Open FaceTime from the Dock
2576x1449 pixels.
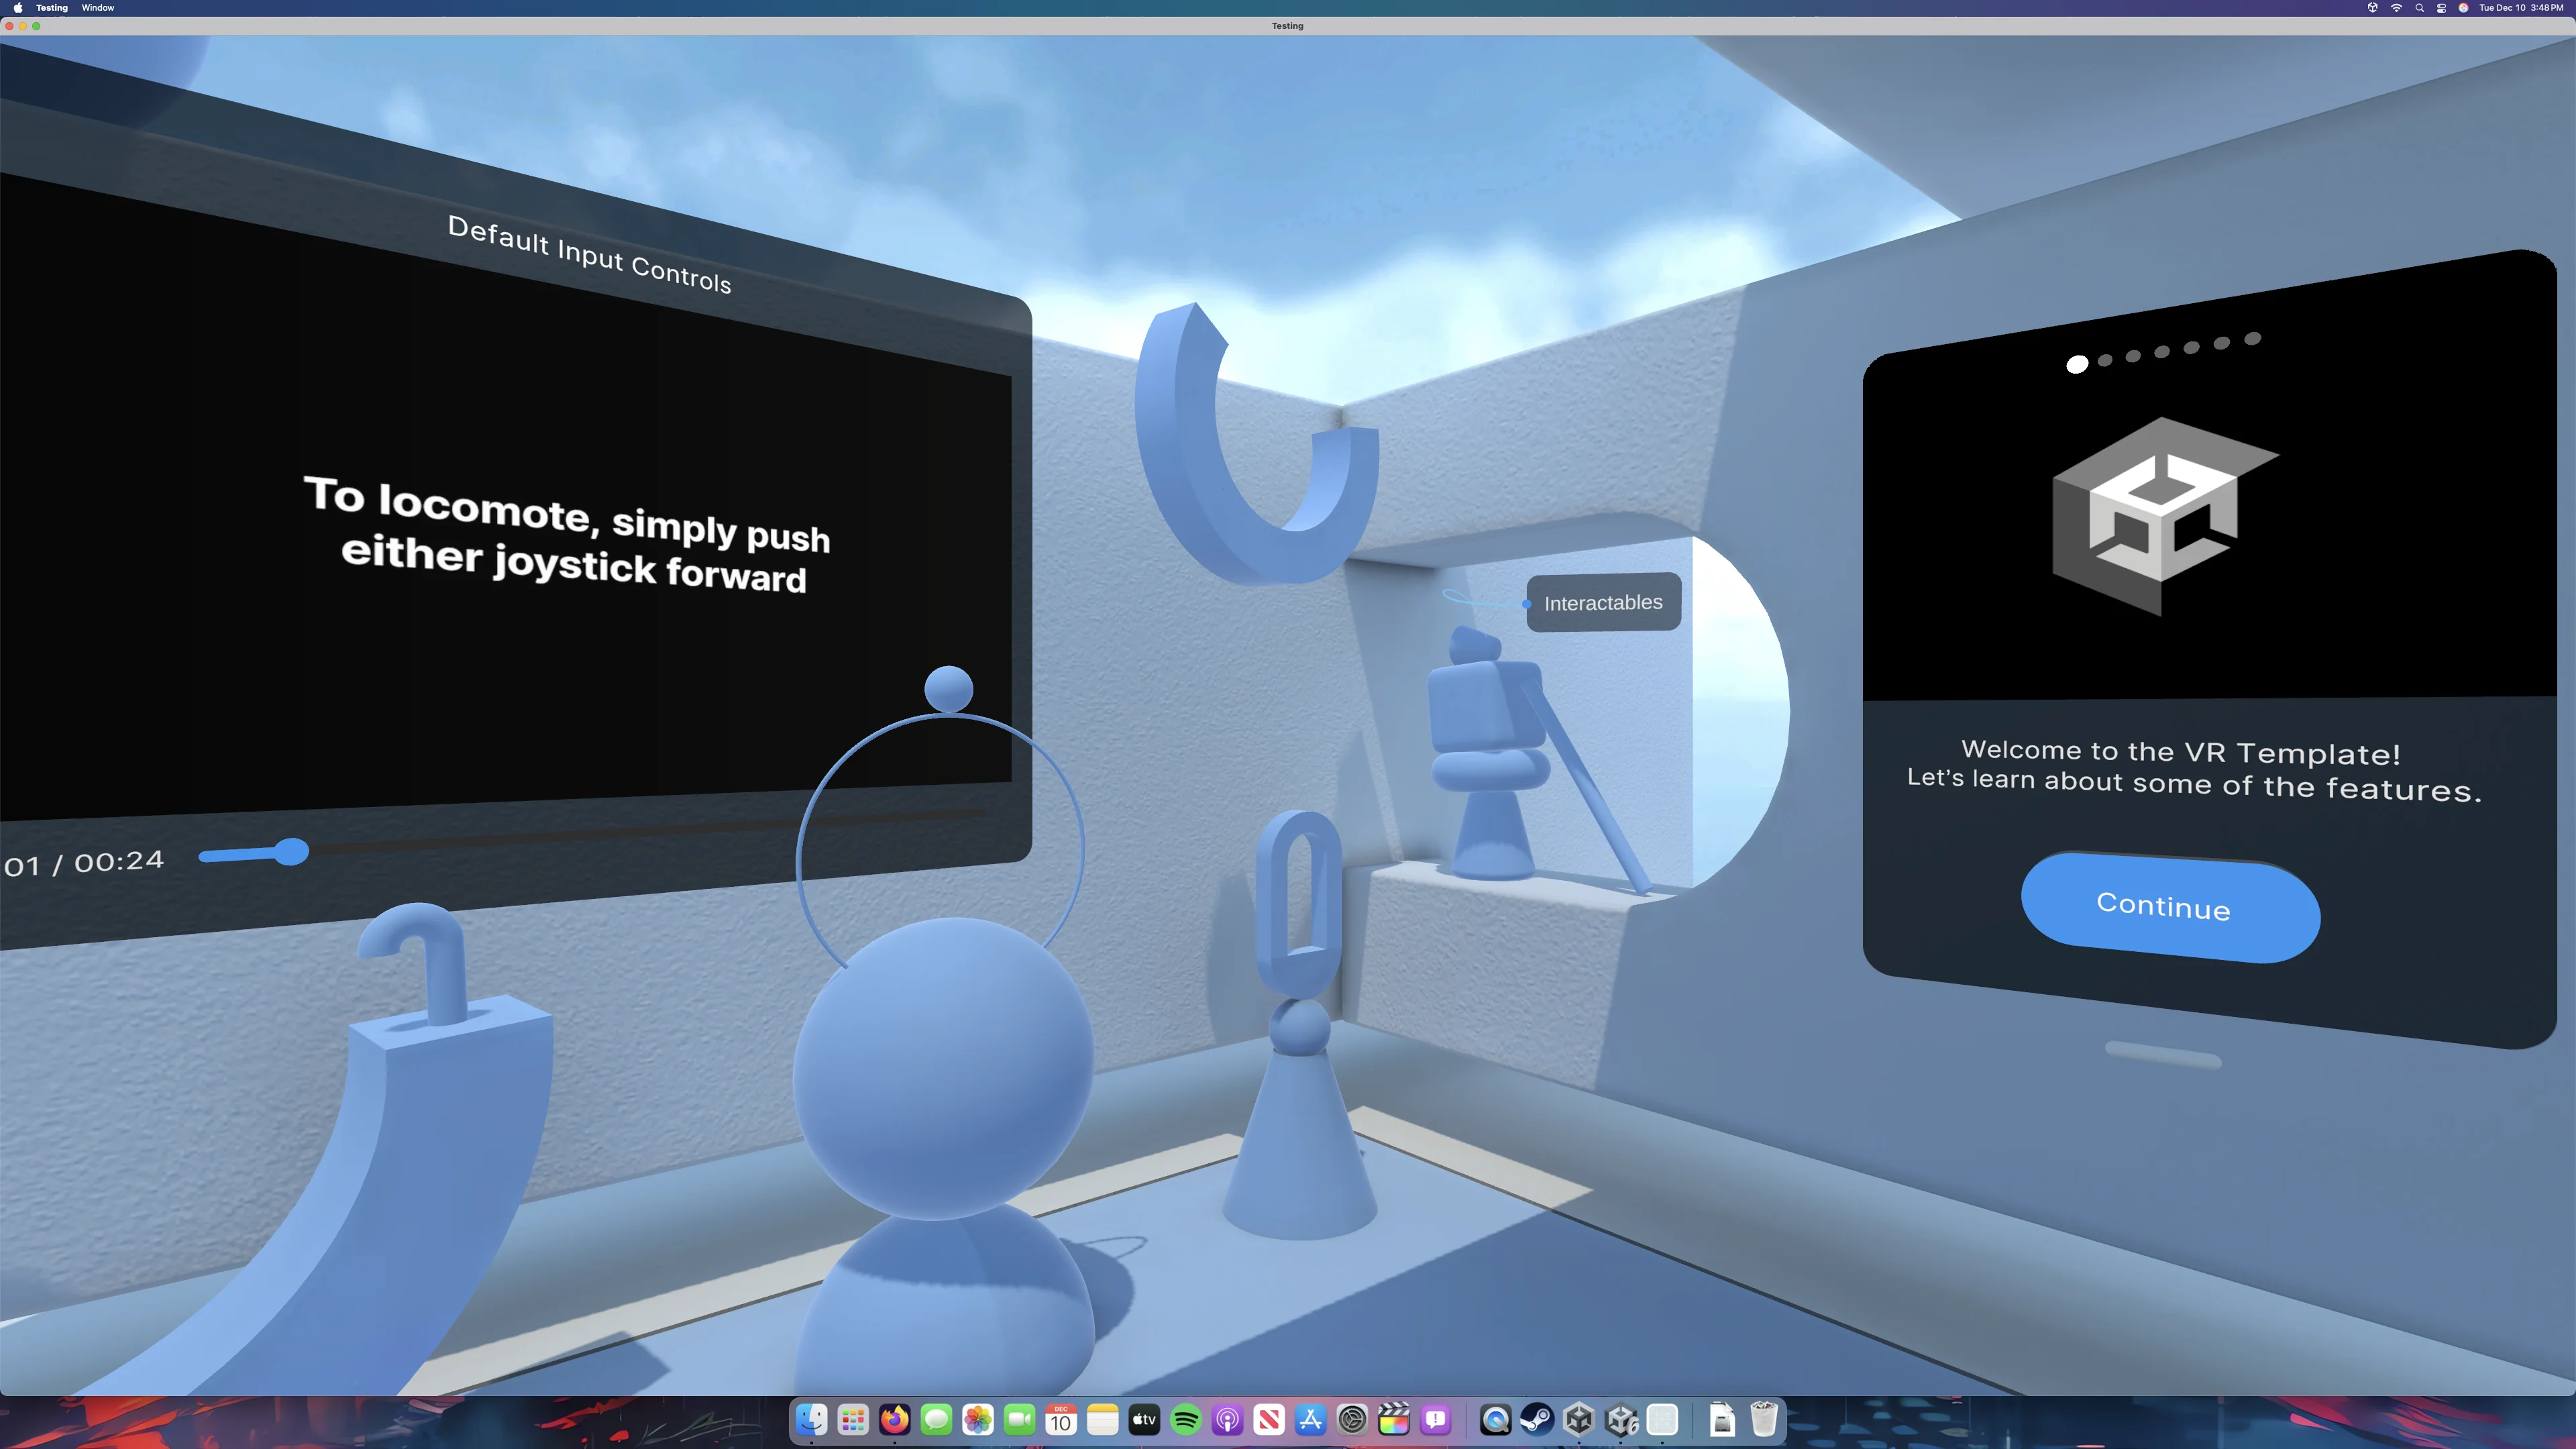pos(1020,1419)
